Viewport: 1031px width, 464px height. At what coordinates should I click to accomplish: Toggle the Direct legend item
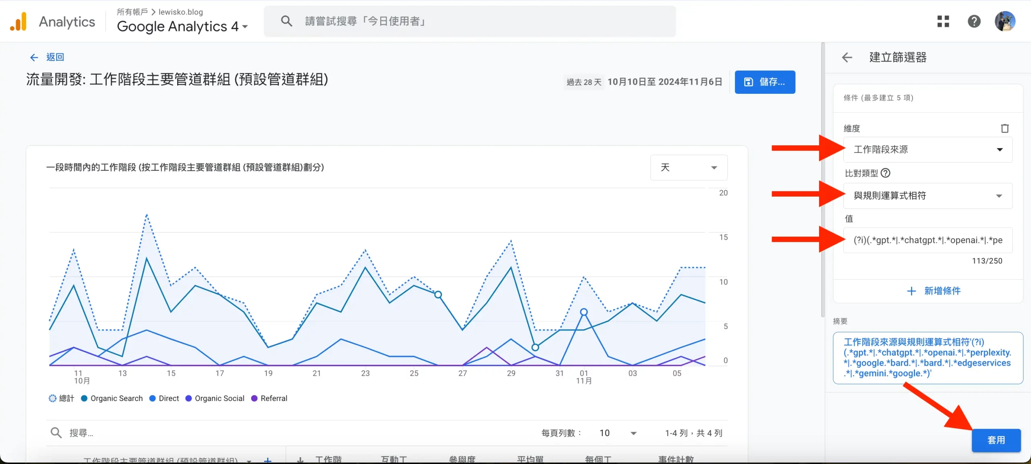164,398
